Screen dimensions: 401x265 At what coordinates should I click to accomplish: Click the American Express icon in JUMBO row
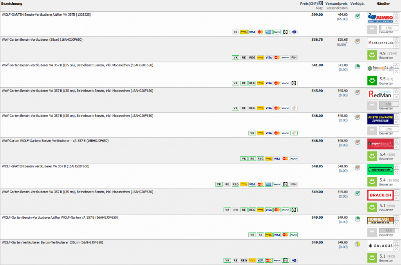pos(269,32)
